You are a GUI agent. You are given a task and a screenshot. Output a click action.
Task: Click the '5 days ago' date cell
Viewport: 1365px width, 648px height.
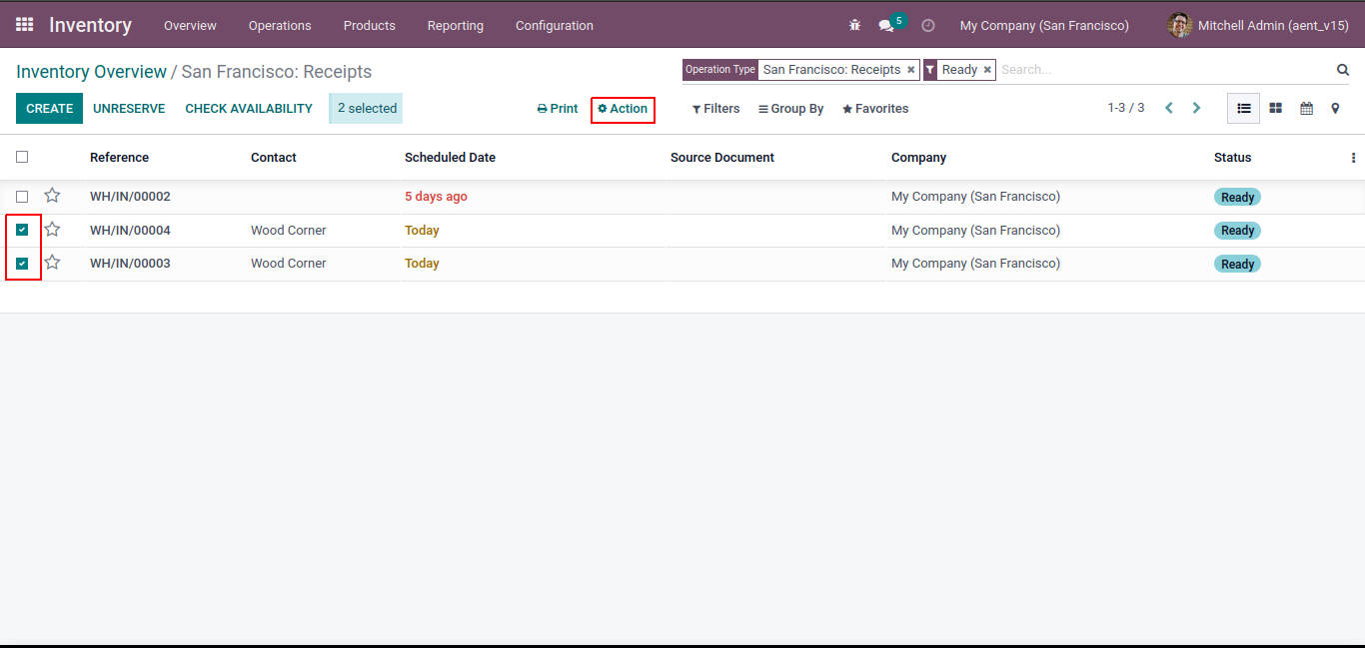[x=436, y=197]
